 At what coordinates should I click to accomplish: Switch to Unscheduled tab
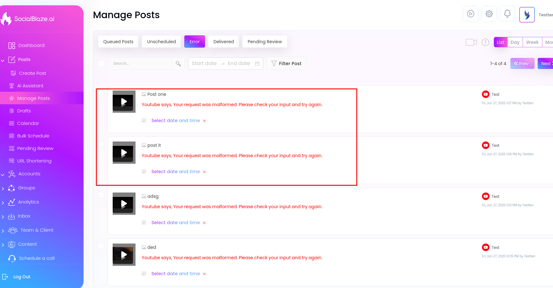(x=161, y=42)
